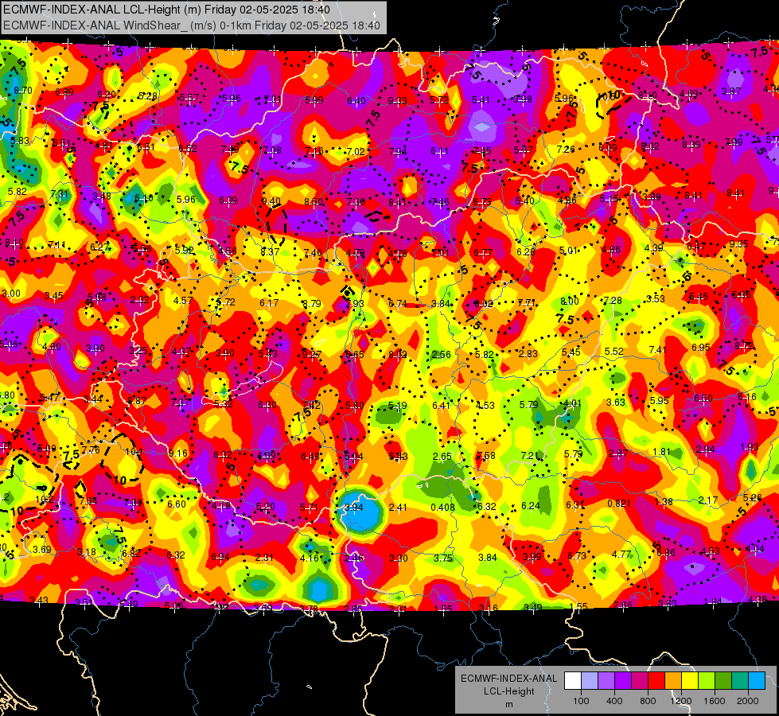This screenshot has width=779, height=716.
Task: Click the map value '7.21'
Action: [x=530, y=455]
